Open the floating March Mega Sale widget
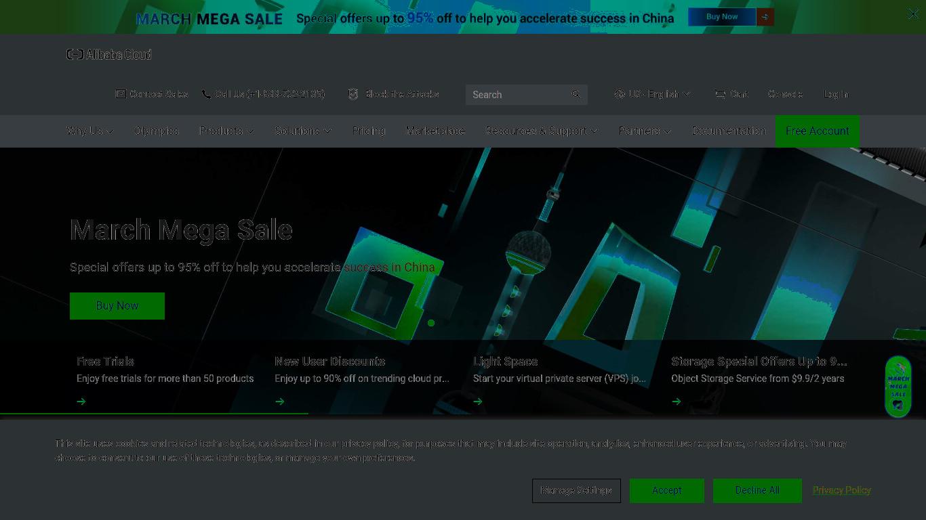 tap(898, 387)
